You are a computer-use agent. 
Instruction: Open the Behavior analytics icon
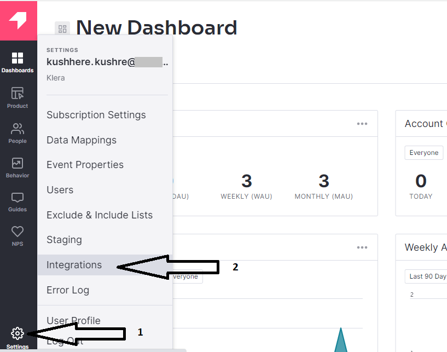click(18, 163)
